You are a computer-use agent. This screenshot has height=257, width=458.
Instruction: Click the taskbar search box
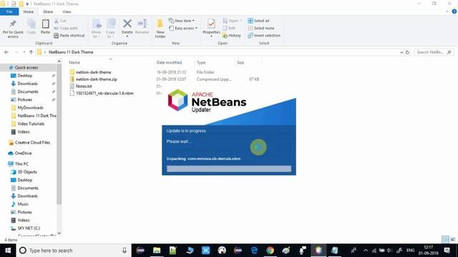(74, 251)
